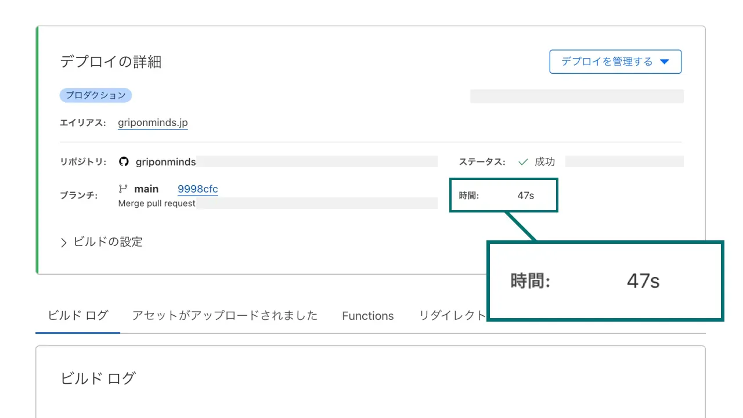Open the griponminds.jp alias link
This screenshot has width=743, height=418.
coord(153,122)
